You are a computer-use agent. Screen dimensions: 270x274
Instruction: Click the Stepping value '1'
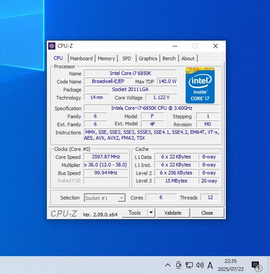[208, 116]
